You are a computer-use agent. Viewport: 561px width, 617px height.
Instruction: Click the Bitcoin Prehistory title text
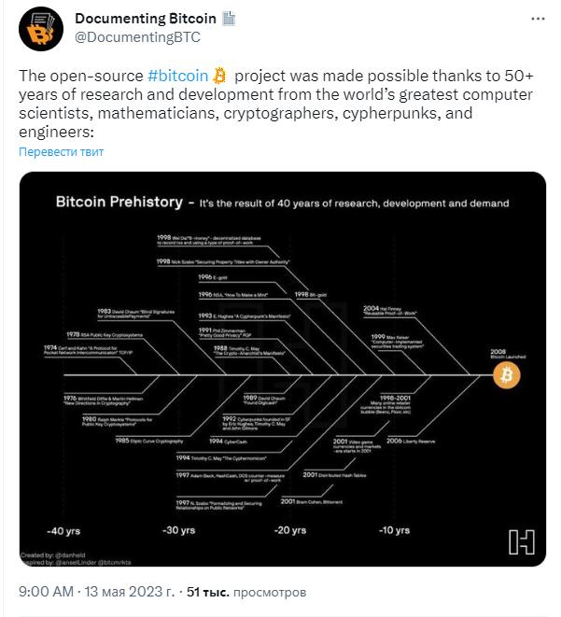pos(119,202)
